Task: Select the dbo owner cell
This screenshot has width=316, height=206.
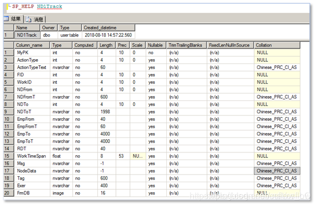Action: [x=49, y=35]
